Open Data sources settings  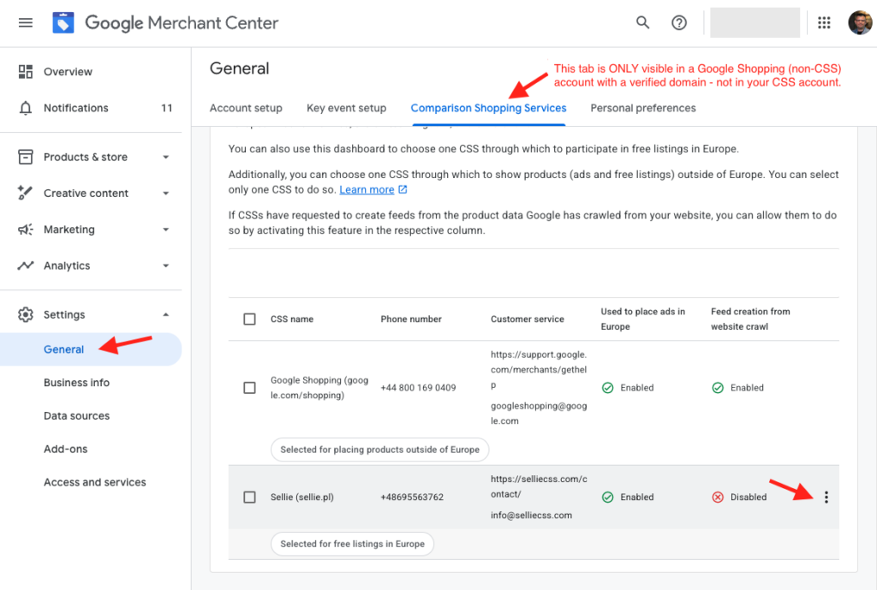click(76, 415)
